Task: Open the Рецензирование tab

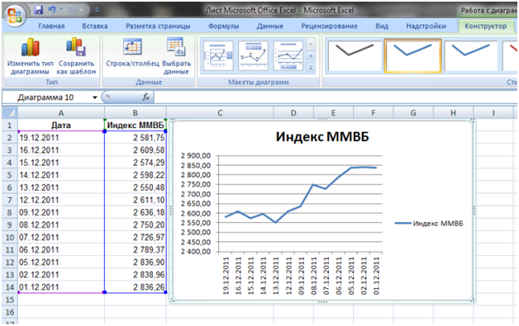Action: click(x=330, y=26)
